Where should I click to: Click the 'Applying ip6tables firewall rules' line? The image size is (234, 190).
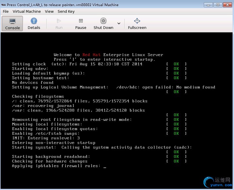[56, 166]
